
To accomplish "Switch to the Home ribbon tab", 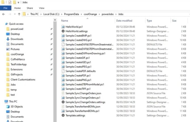I will 18,8.
